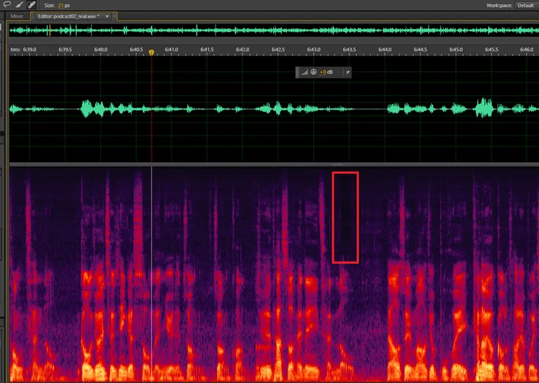This screenshot has width=539, height=383.
Task: Click the HUD grip handle
Action: point(298,72)
